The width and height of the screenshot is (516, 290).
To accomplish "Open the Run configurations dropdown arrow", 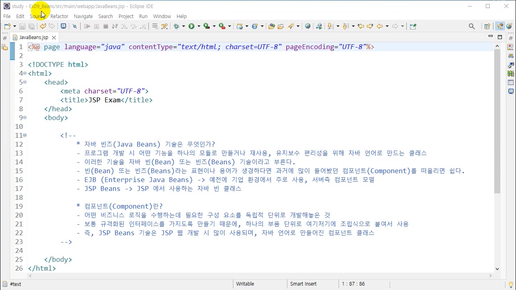I will tap(199, 26).
